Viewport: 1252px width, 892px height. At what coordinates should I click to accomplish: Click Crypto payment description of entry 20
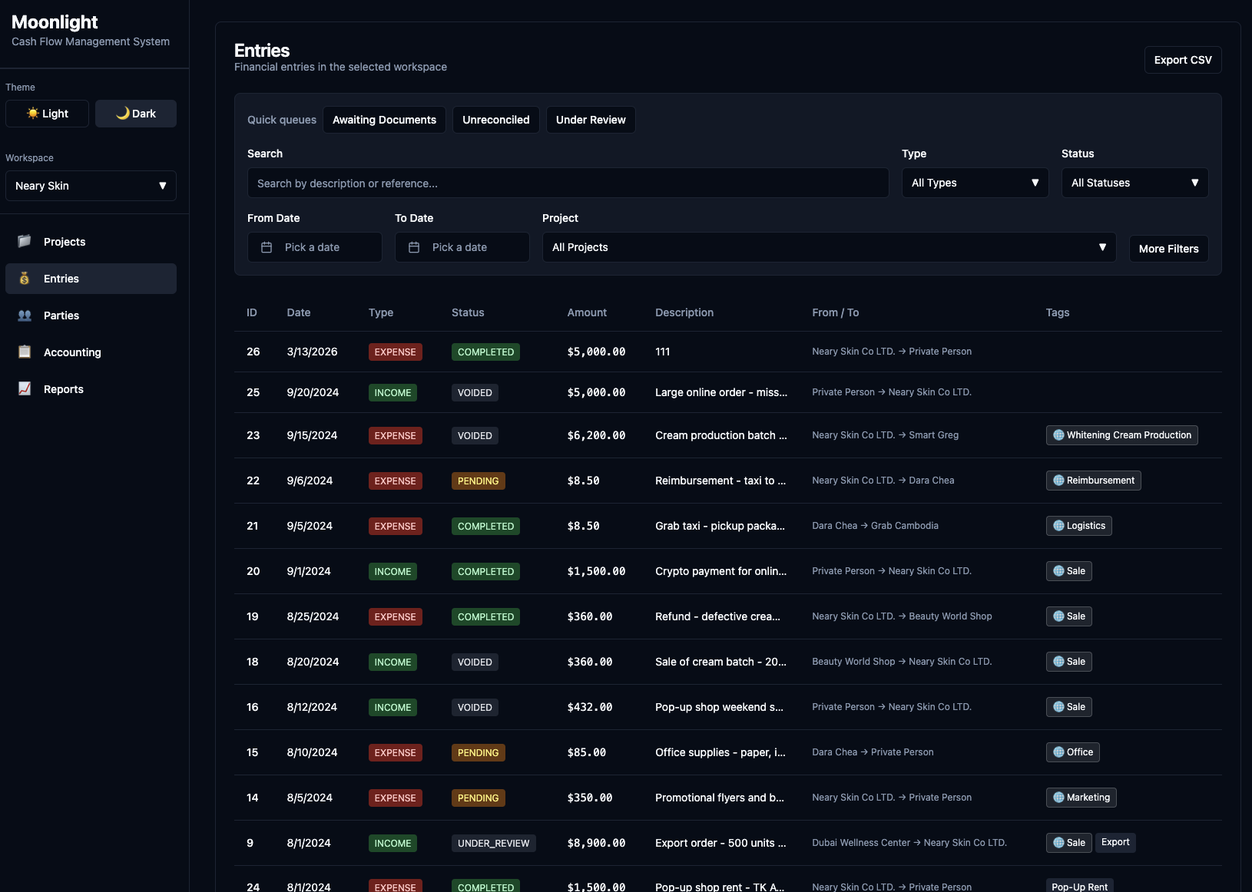(x=720, y=571)
